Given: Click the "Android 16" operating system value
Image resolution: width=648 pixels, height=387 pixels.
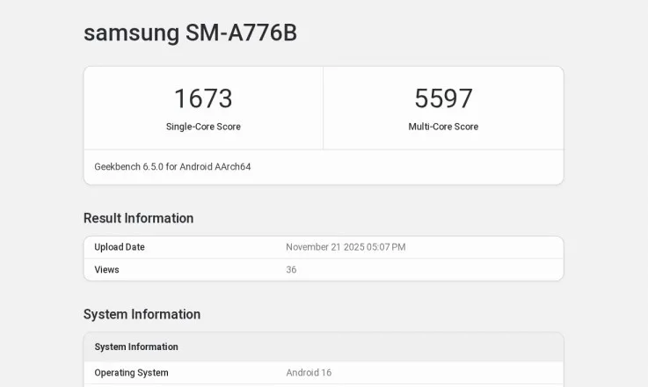Looking at the screenshot, I should (309, 373).
